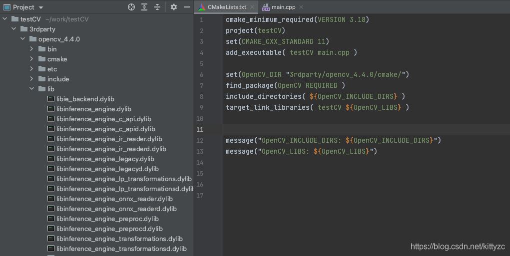Click the project(testCV) code line

point(255,30)
